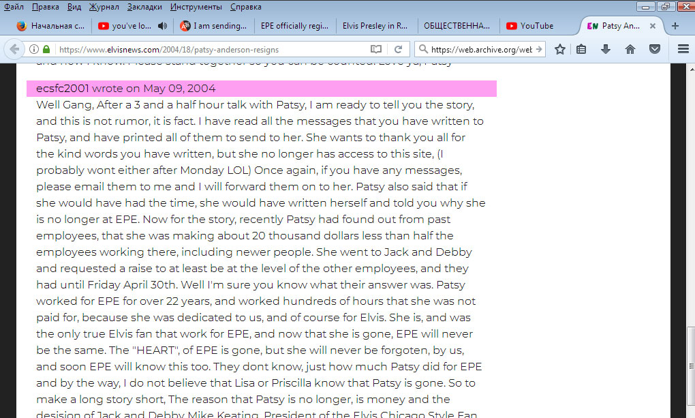
Task: Switch to the "EPE officially regi..." tab
Action: (x=295, y=26)
